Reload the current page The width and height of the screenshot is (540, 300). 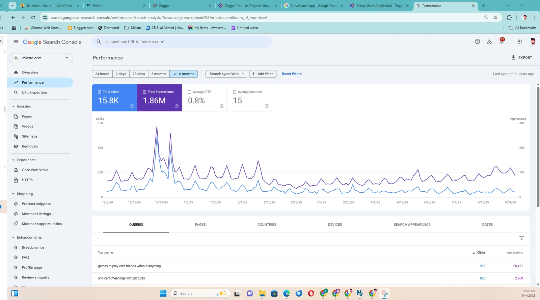tap(33, 18)
